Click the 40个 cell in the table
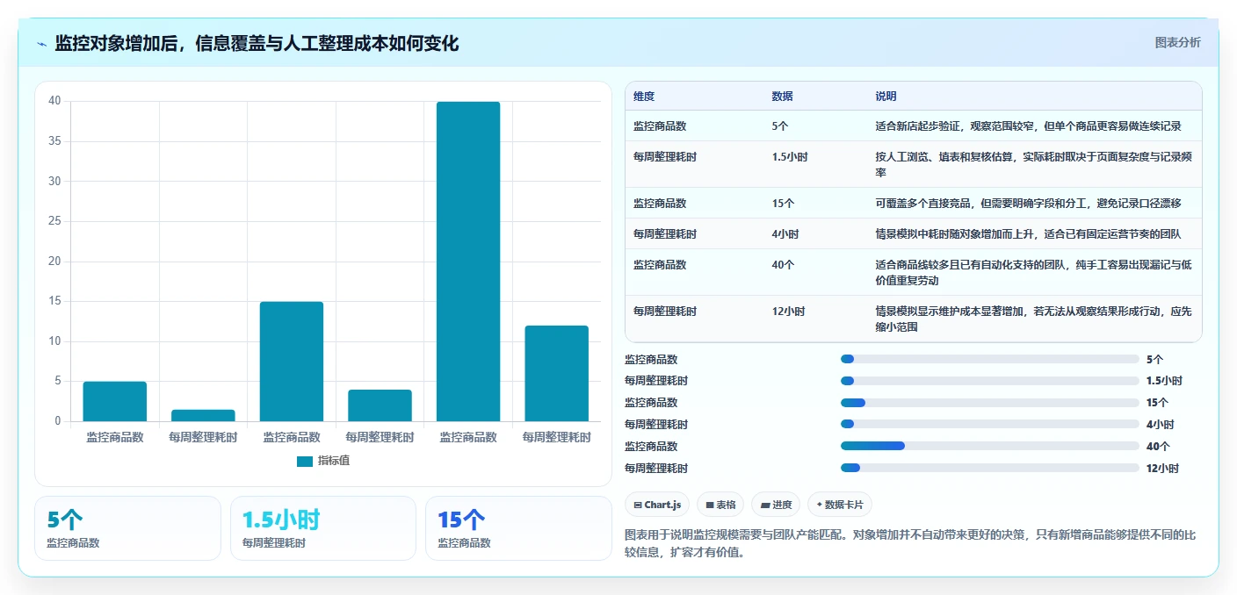The height and width of the screenshot is (595, 1237). (783, 265)
